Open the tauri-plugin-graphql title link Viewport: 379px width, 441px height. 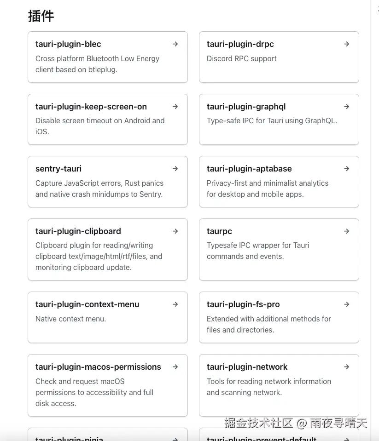[x=246, y=107]
